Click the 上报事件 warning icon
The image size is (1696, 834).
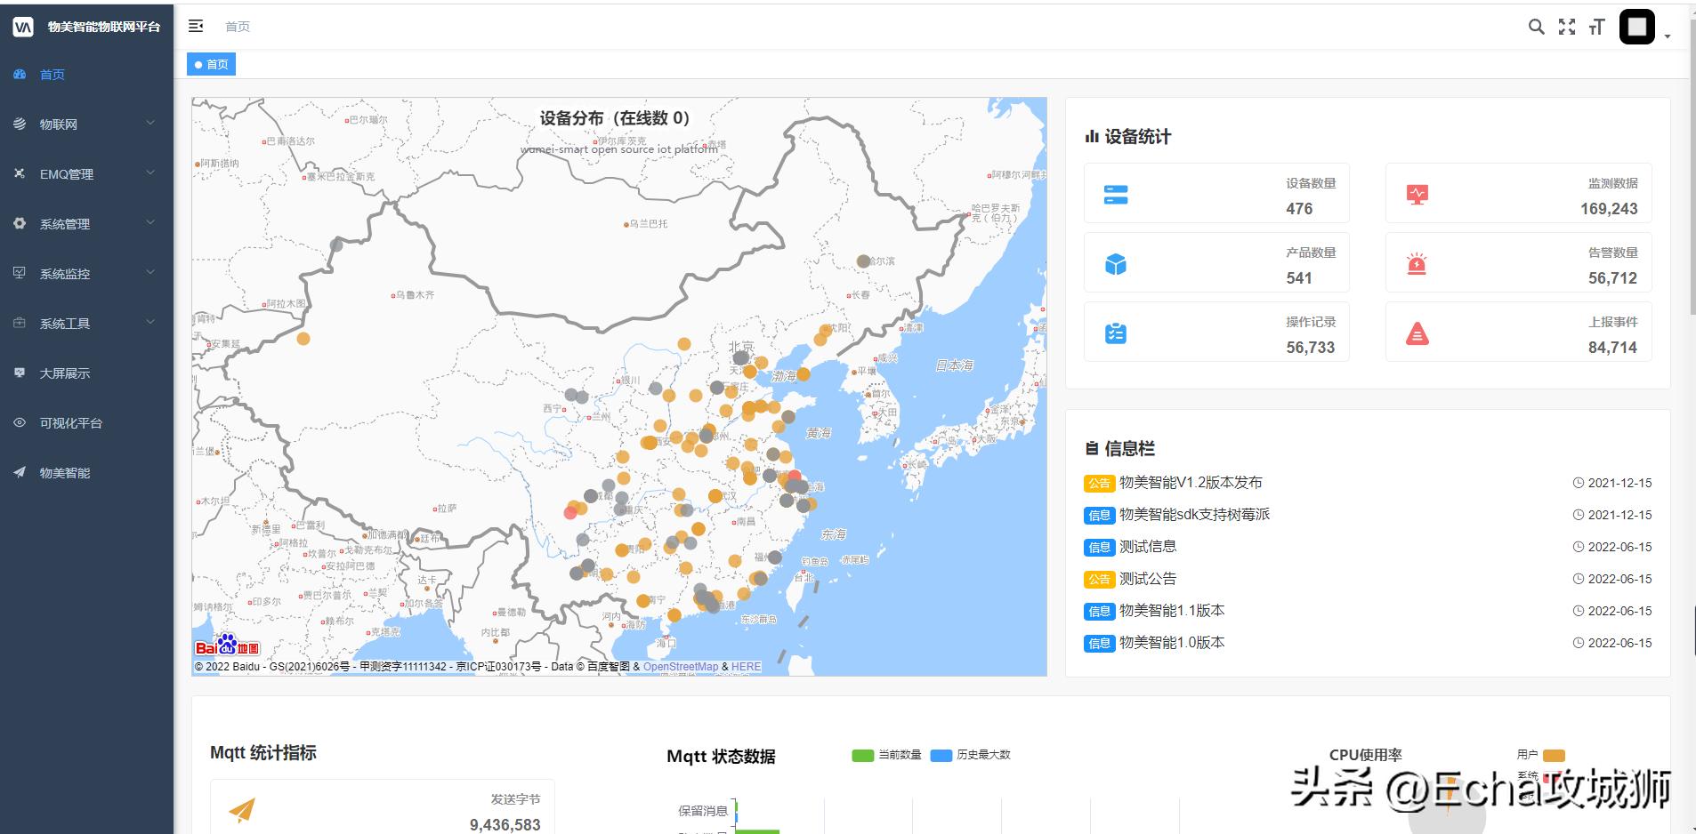point(1418,333)
